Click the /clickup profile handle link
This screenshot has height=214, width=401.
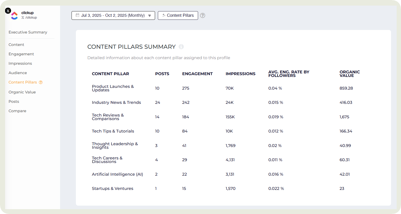pos(31,18)
